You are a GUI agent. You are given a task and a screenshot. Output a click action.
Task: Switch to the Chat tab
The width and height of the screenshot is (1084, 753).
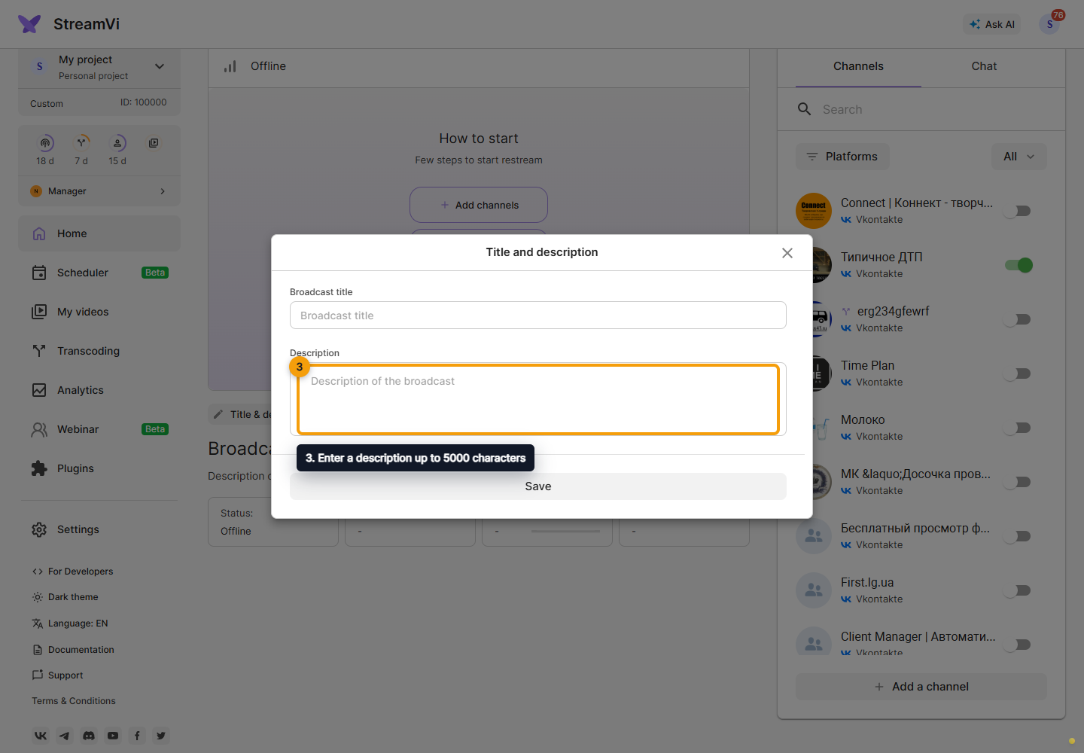tap(984, 66)
